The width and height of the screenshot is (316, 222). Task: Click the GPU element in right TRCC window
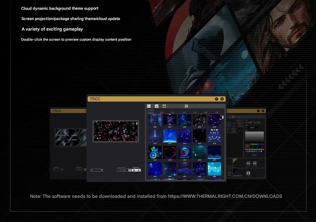tap(234, 130)
